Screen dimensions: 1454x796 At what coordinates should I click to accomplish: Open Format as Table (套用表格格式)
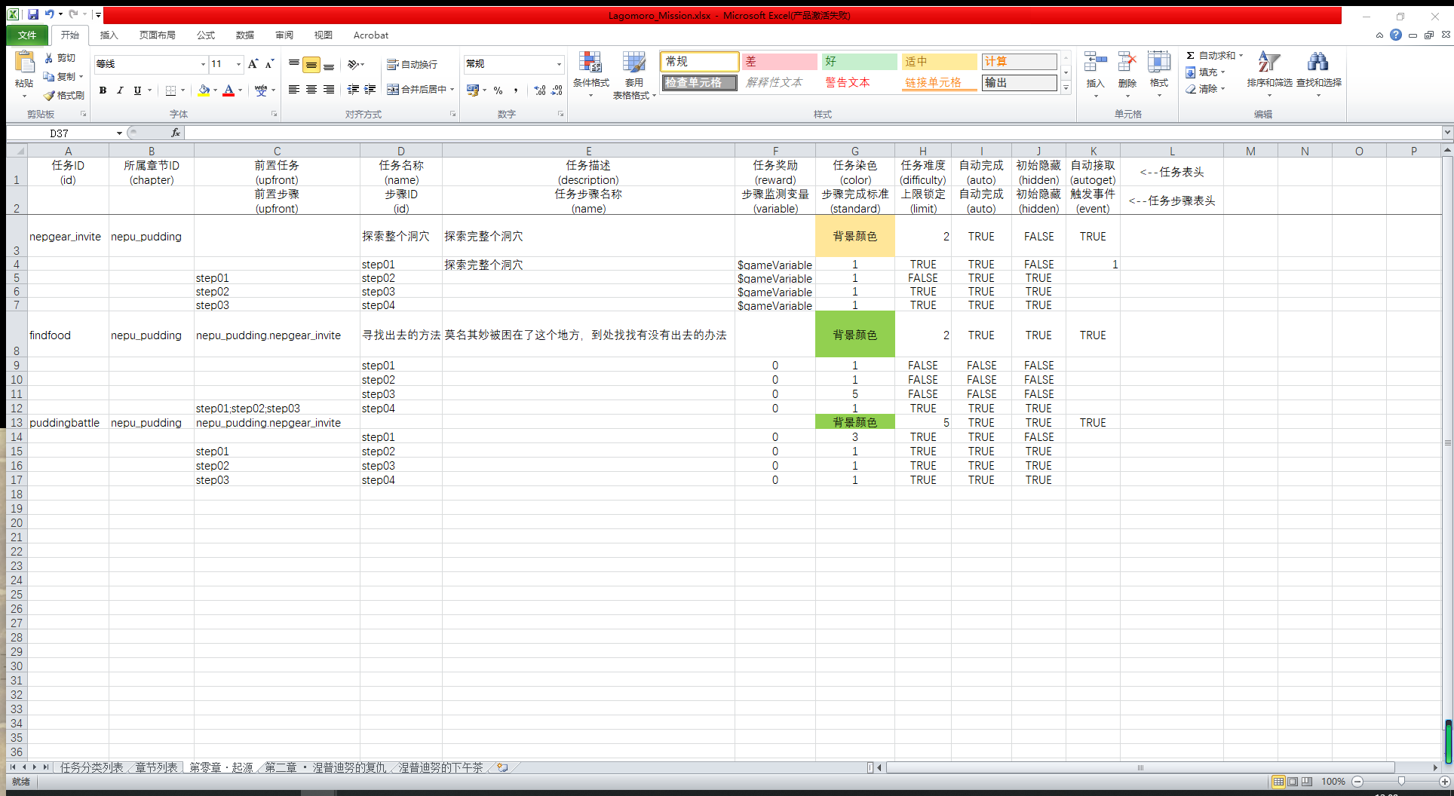pos(634,75)
